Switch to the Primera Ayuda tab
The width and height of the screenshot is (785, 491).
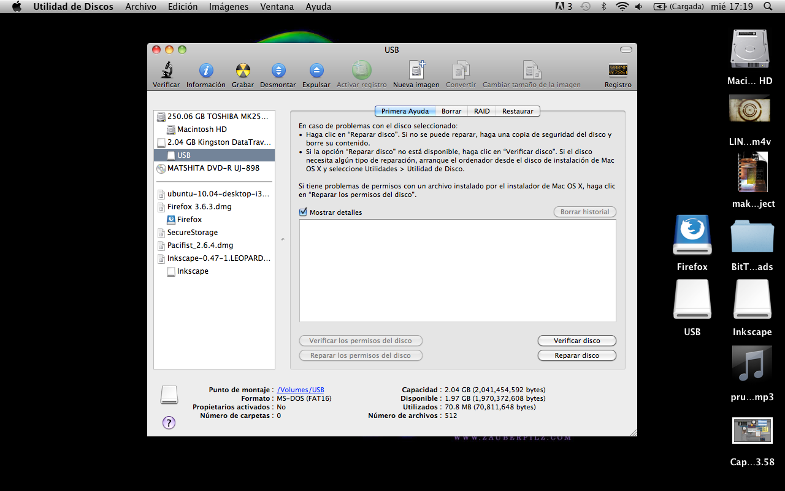(x=405, y=111)
